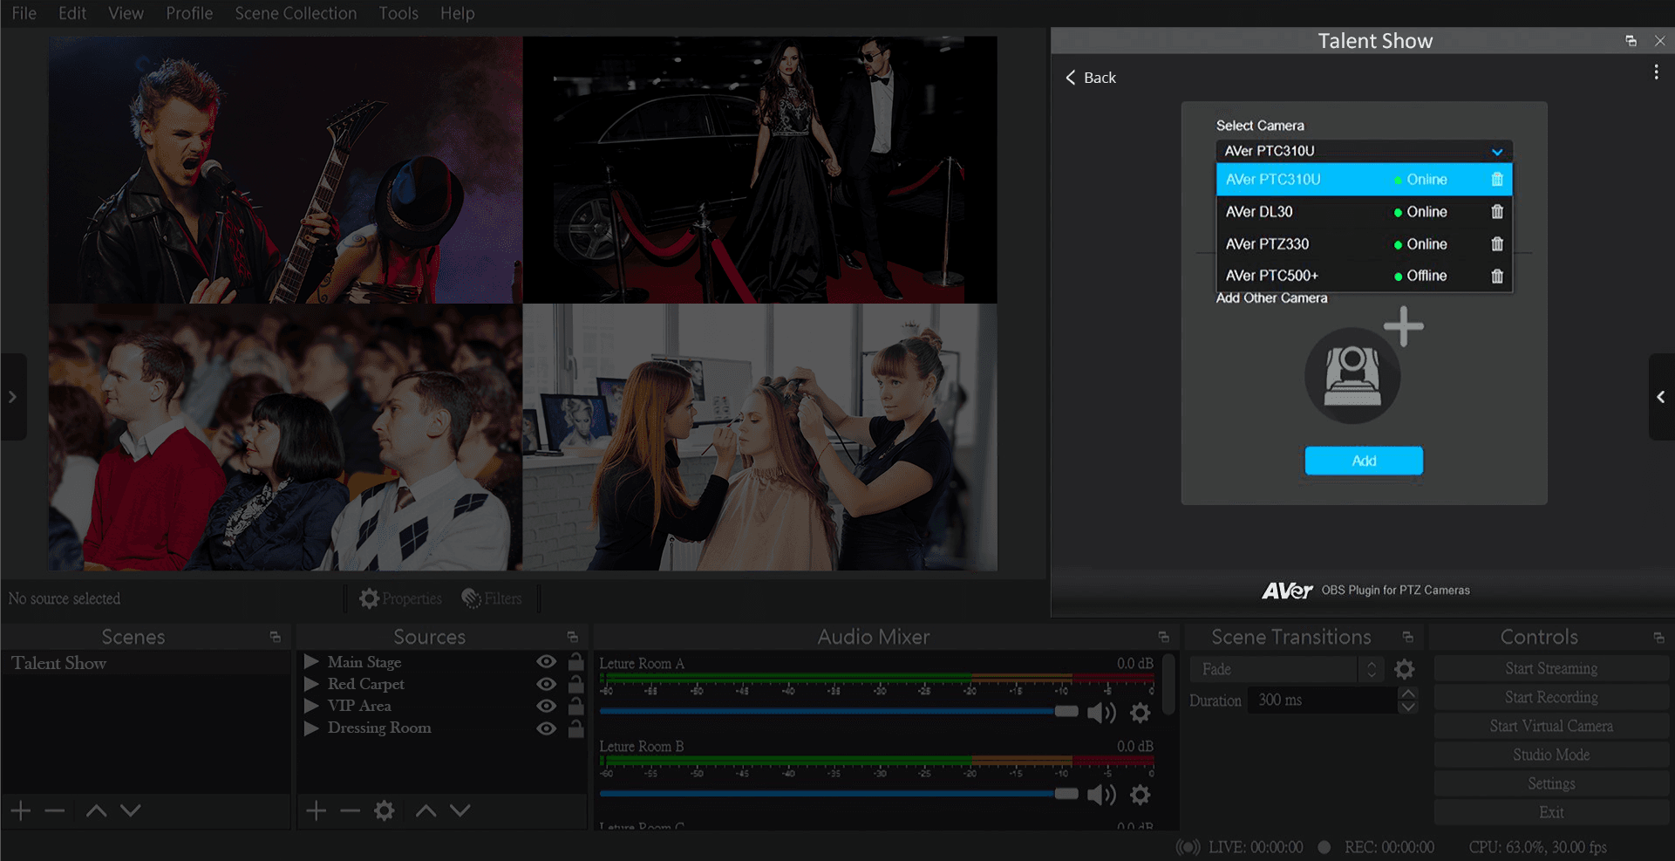The height and width of the screenshot is (861, 1675).
Task: Mute Leture Room B speaker icon
Action: pyautogui.click(x=1101, y=795)
